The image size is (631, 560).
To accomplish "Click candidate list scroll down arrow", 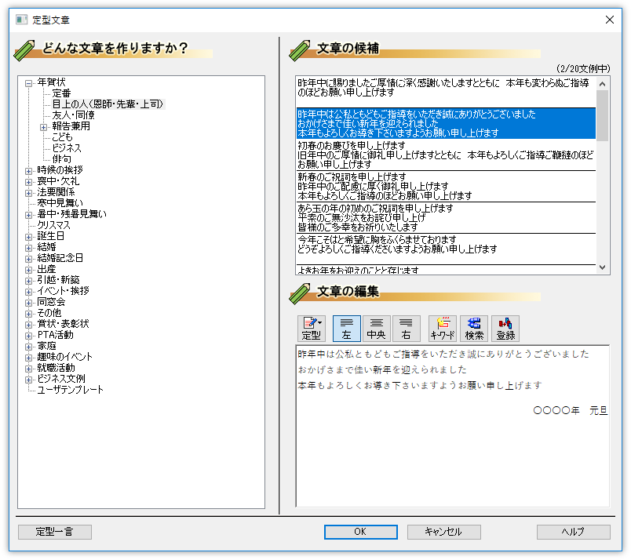I will click(x=602, y=267).
